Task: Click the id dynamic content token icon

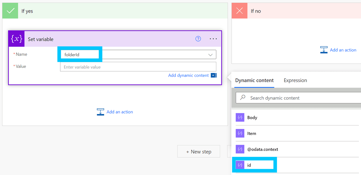Action: pyautogui.click(x=240, y=165)
